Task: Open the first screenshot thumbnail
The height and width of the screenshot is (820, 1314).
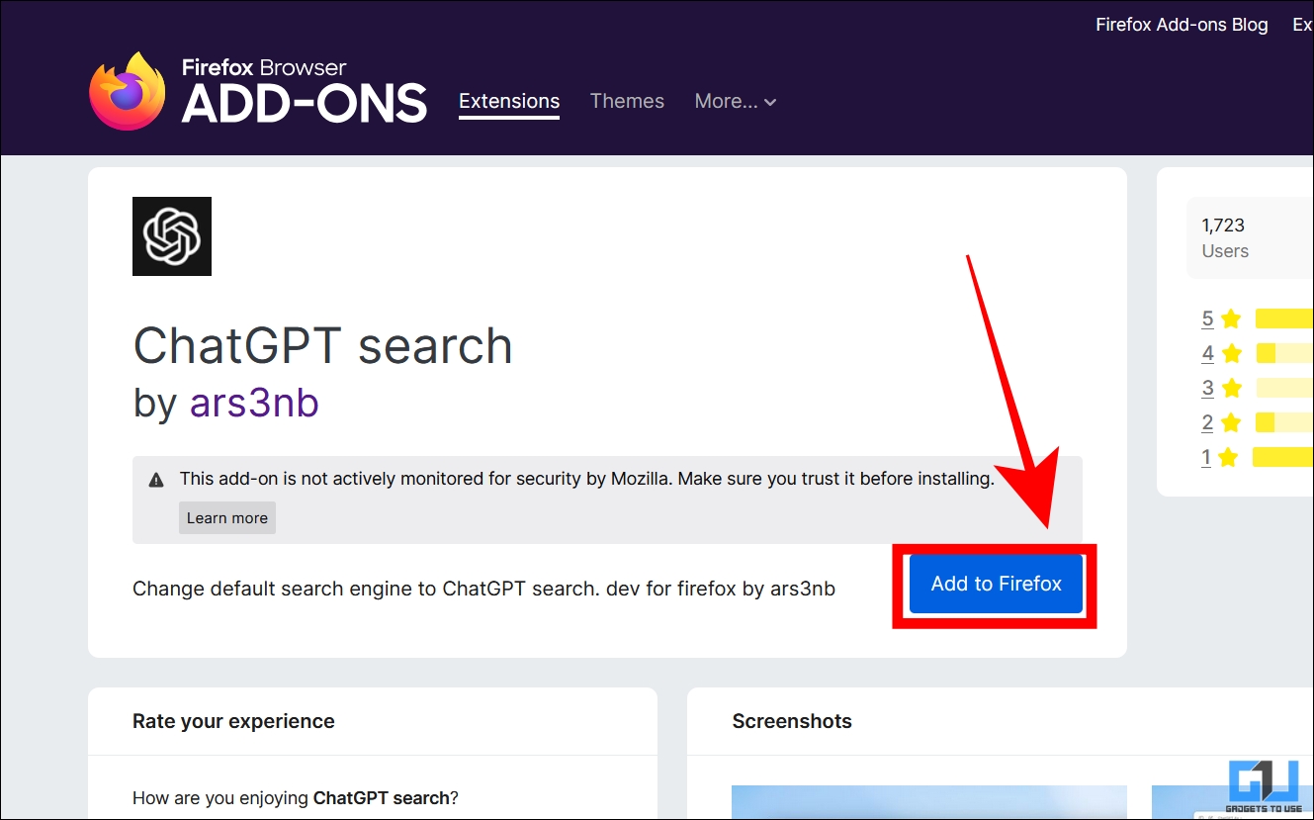Action: [929, 802]
